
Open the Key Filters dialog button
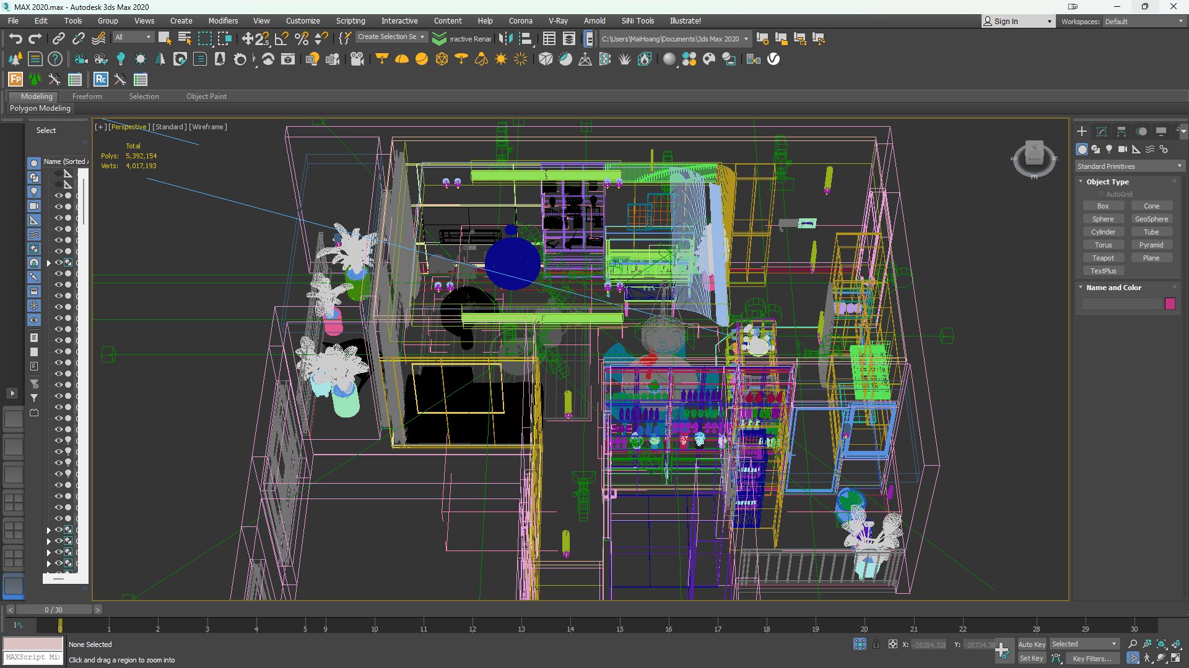tap(1092, 658)
